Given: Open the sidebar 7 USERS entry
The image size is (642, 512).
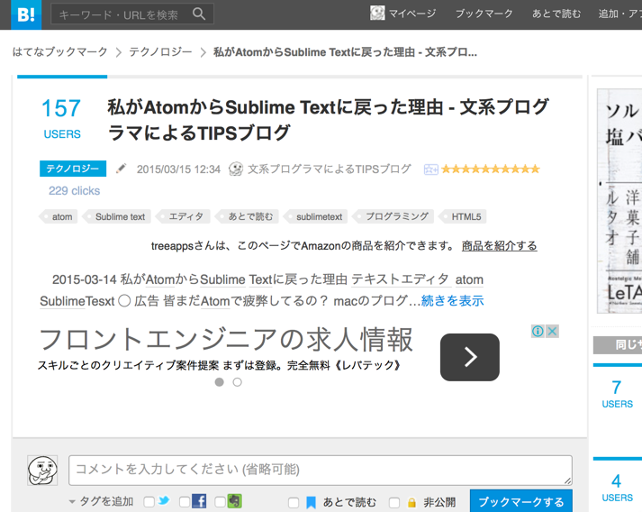Looking at the screenshot, I should (x=617, y=394).
